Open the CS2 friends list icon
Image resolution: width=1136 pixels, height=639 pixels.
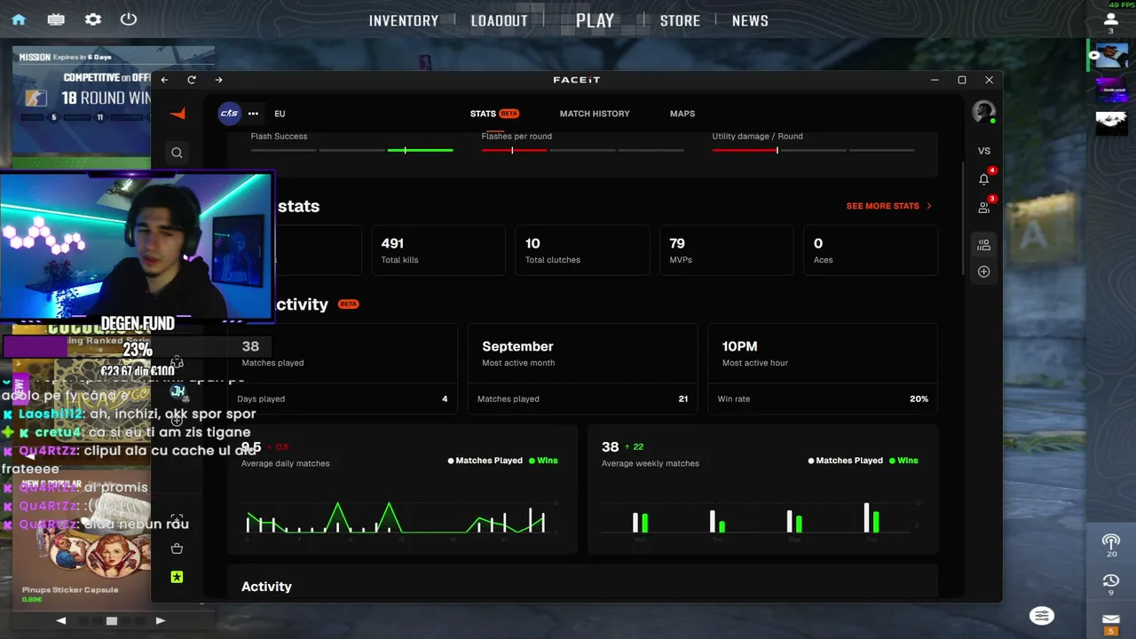1110,20
